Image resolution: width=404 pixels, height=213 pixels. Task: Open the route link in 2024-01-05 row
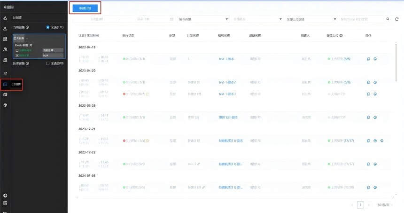point(231,188)
